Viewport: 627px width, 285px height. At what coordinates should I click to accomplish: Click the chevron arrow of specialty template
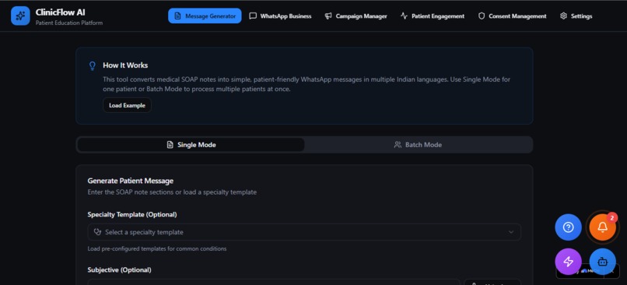click(510, 232)
